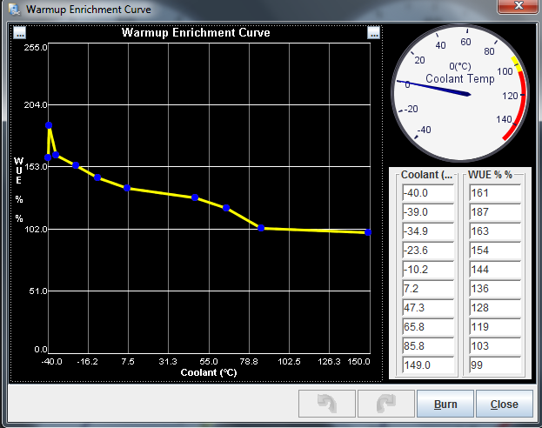Viewport: 542px width, 428px height.
Task: Select the WUE field showing 163
Action: pyautogui.click(x=495, y=231)
